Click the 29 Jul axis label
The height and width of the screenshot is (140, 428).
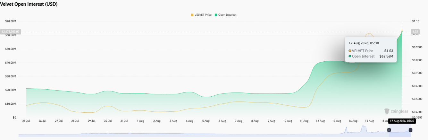91,121
